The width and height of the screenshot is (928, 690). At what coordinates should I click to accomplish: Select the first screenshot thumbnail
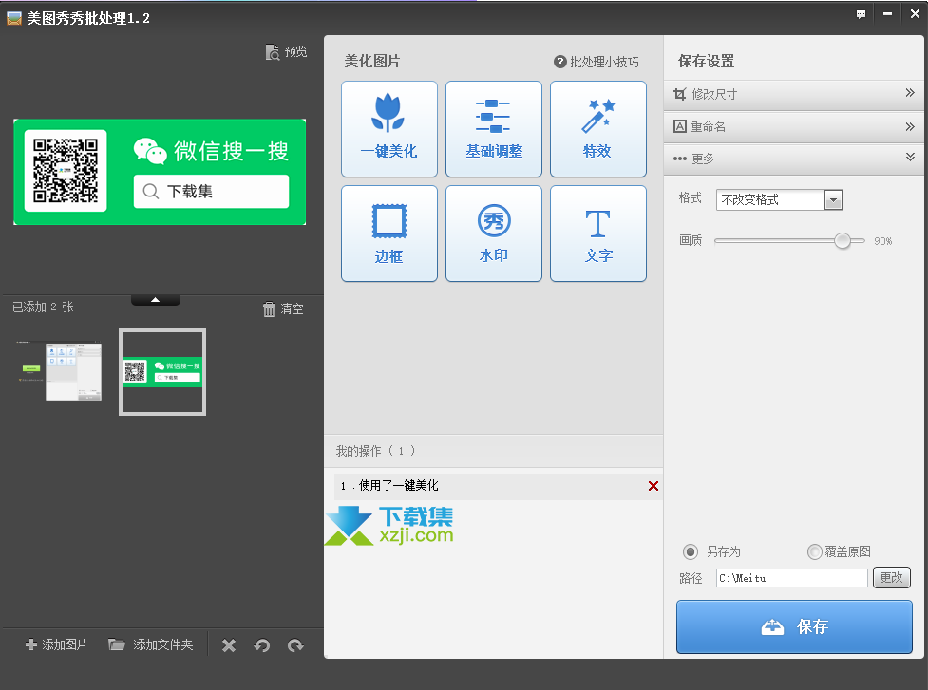60,371
